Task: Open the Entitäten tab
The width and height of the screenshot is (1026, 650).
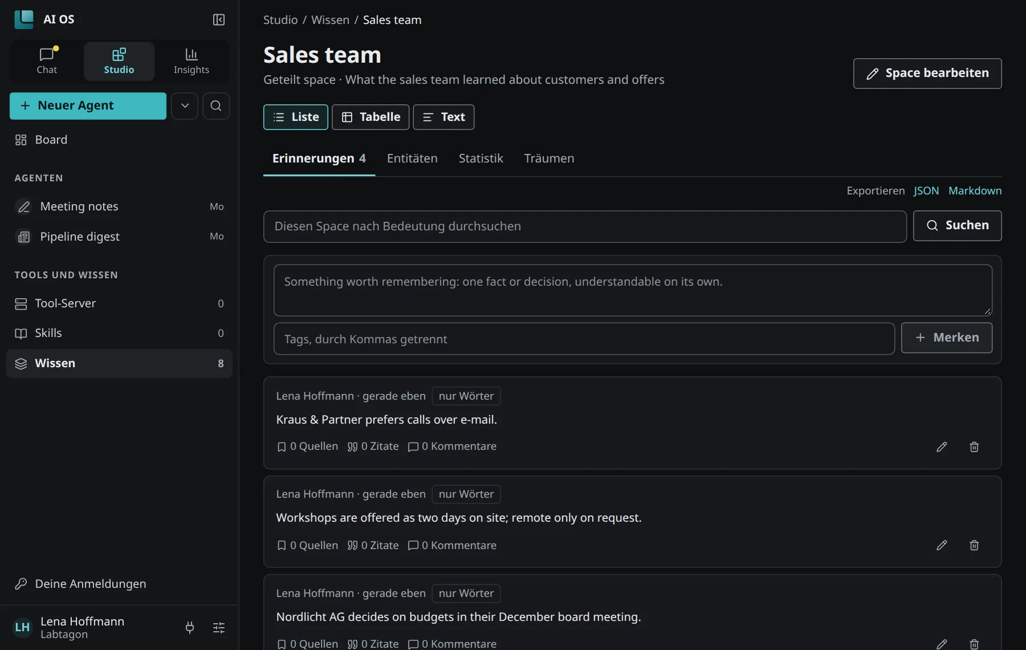Action: (x=412, y=159)
